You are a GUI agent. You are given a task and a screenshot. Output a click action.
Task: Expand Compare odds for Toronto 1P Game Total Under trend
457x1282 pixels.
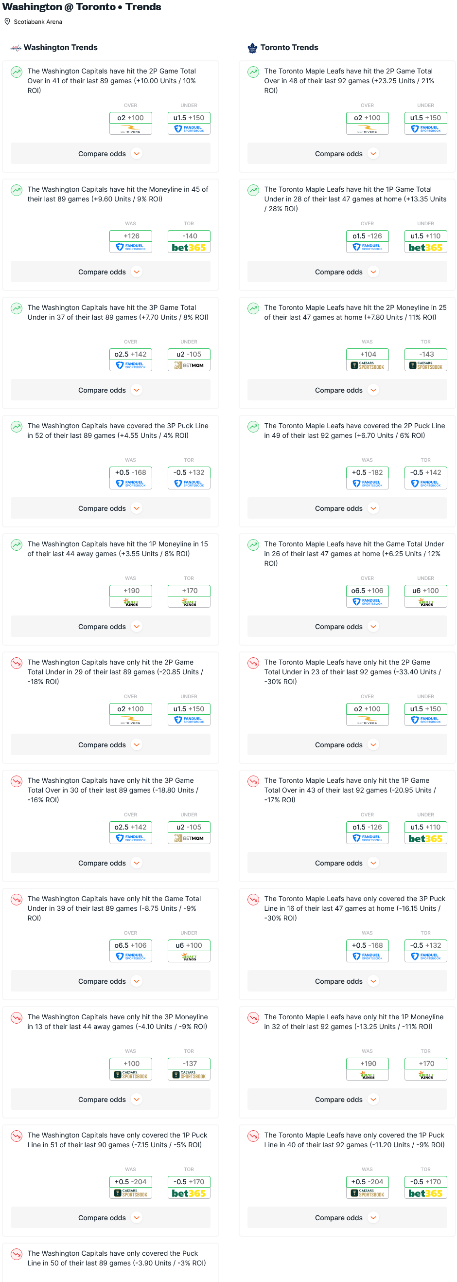(x=347, y=272)
